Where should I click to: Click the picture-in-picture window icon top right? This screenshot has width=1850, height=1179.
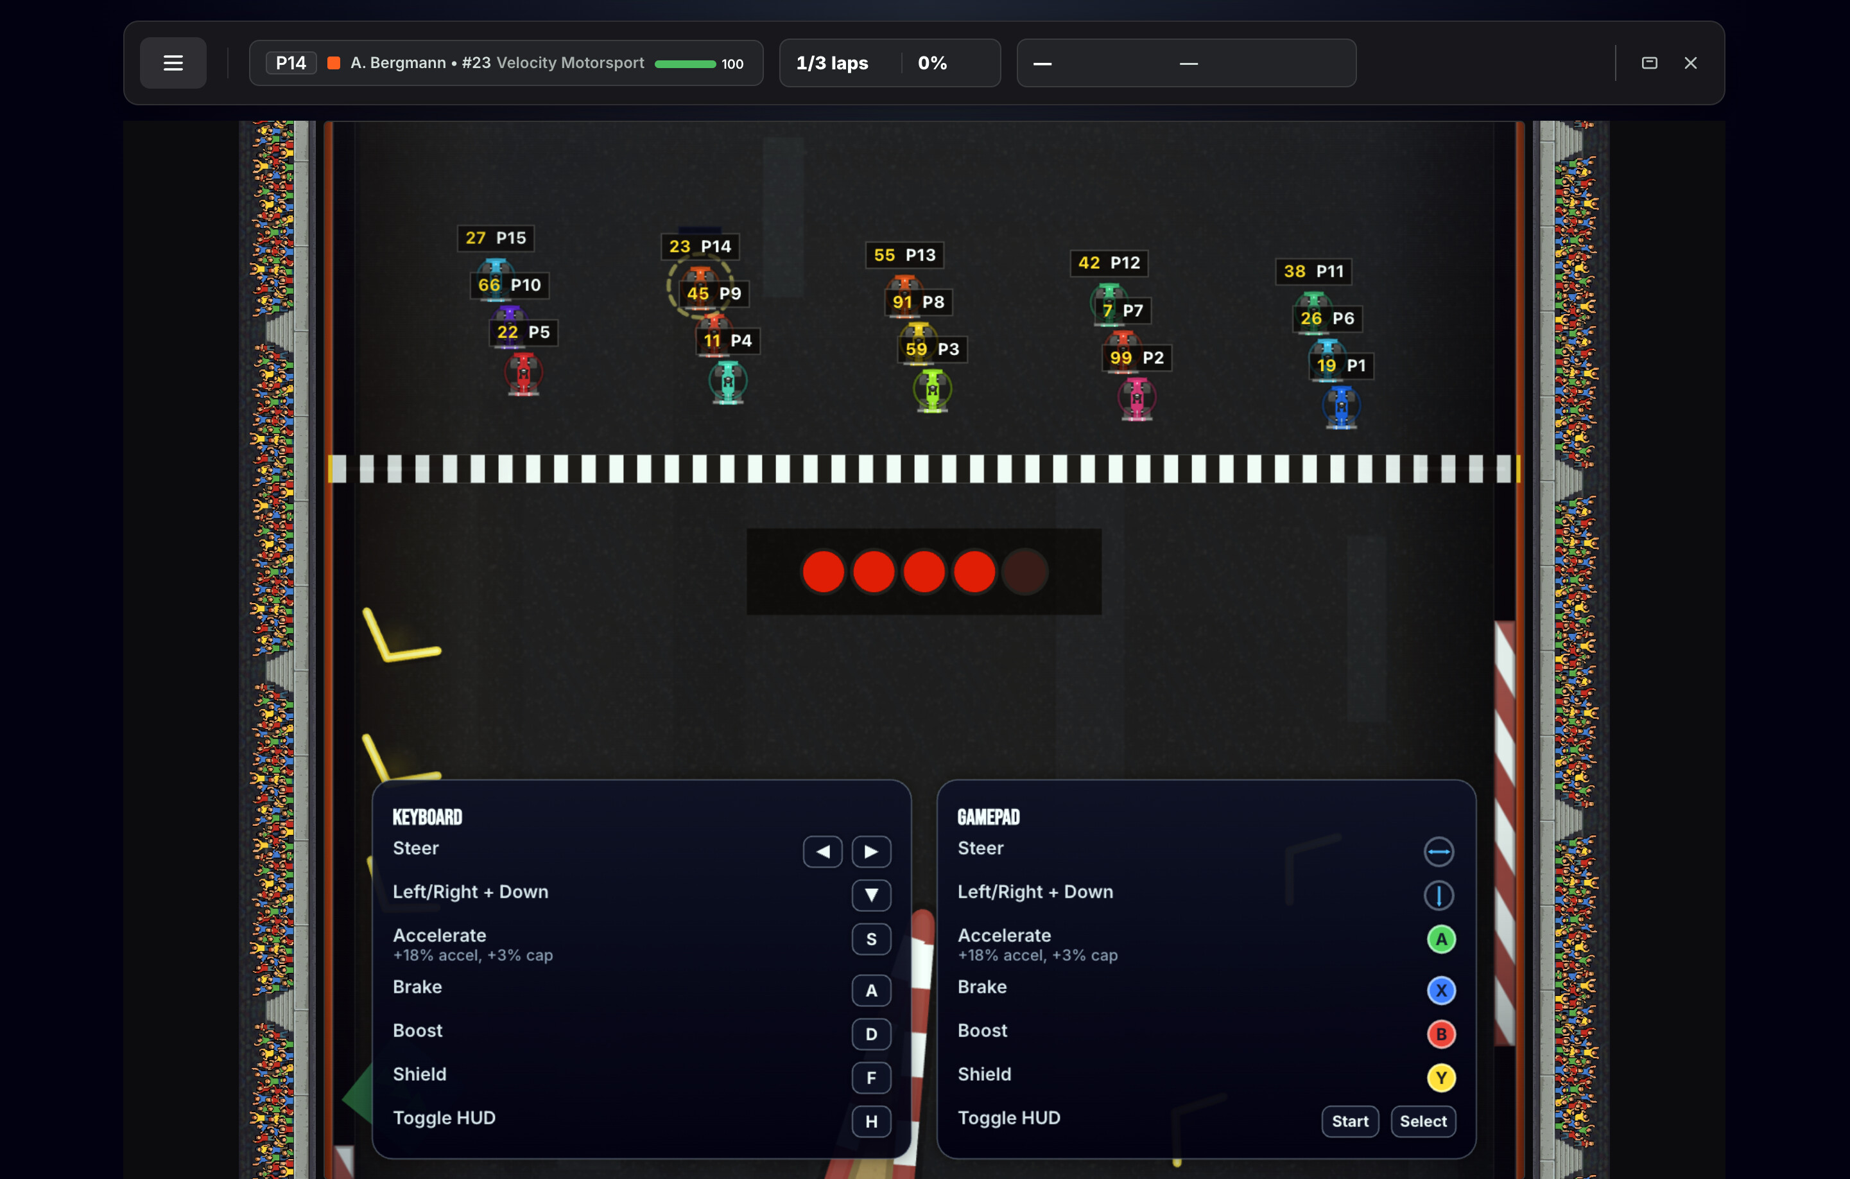pyautogui.click(x=1650, y=63)
